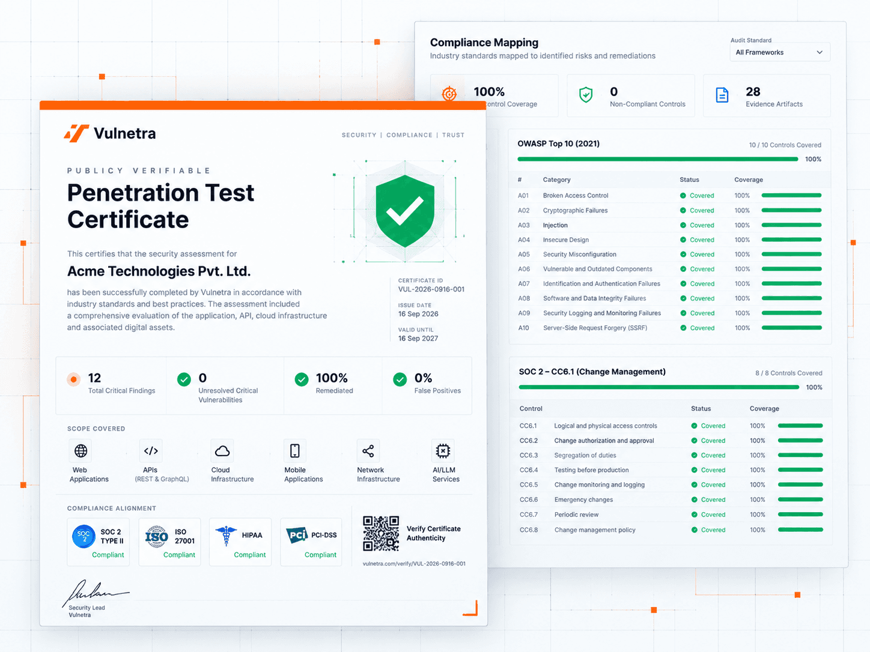Screen dimensions: 870x652
Task: Click the Acme Technologies Pvt. Ltd. name
Action: [159, 271]
